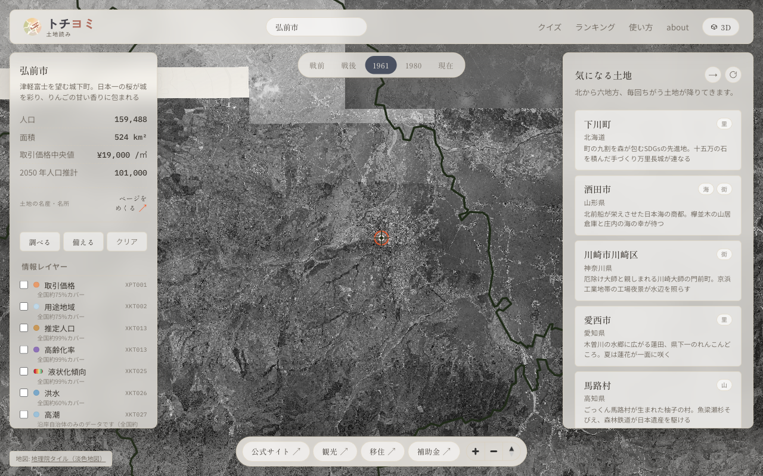Image resolution: width=763 pixels, height=476 pixels.
Task: Click the 里 tag on 愛西市 card
Action: pos(724,320)
